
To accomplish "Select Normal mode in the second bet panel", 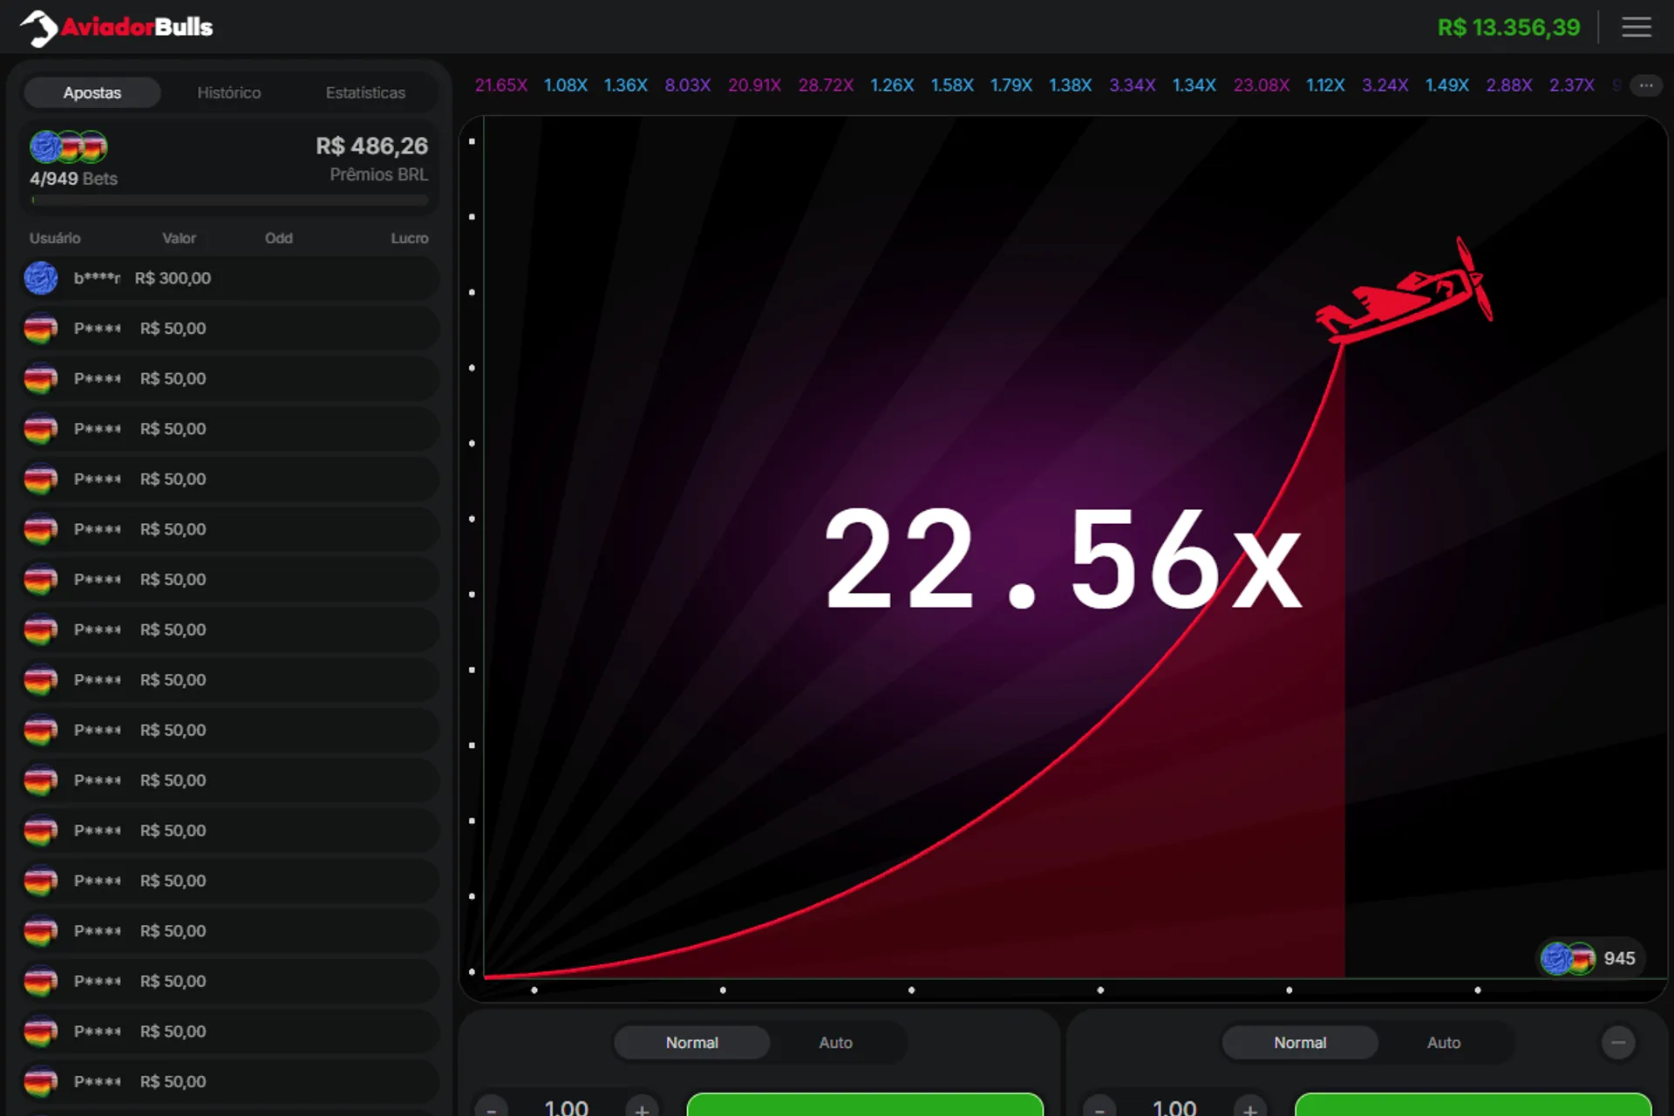I will click(x=1299, y=1042).
